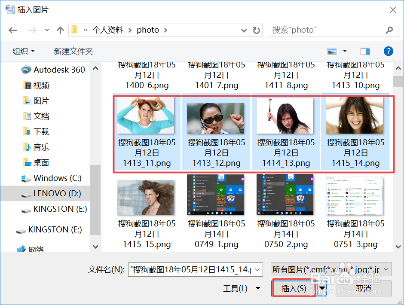Click the back navigation arrow
404x305 pixels.
[12, 30]
